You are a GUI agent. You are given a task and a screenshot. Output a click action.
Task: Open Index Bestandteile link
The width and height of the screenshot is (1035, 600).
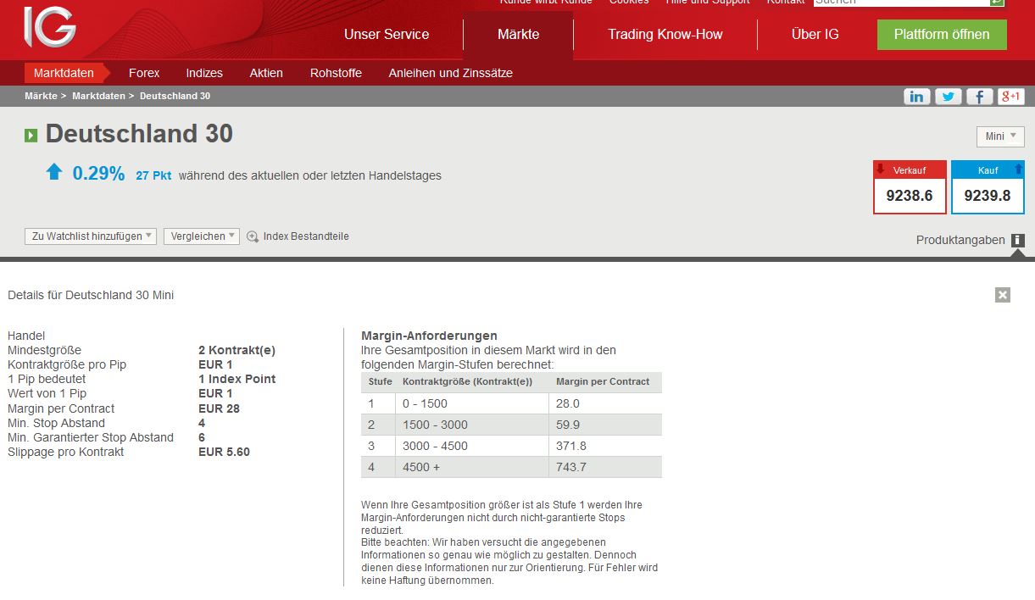[306, 236]
